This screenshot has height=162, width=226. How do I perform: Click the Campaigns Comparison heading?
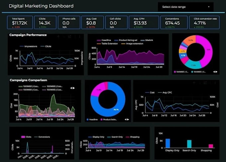tap(28, 80)
